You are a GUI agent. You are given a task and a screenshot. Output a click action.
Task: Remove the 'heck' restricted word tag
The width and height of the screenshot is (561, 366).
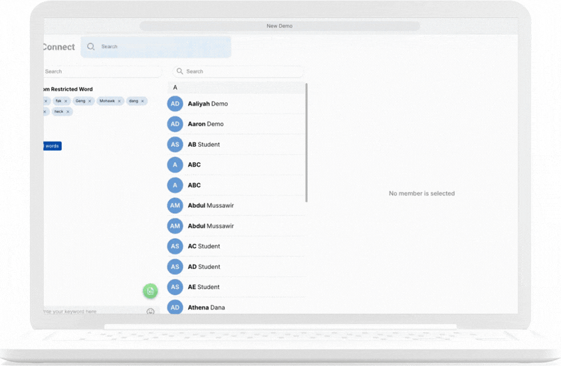[x=68, y=112]
